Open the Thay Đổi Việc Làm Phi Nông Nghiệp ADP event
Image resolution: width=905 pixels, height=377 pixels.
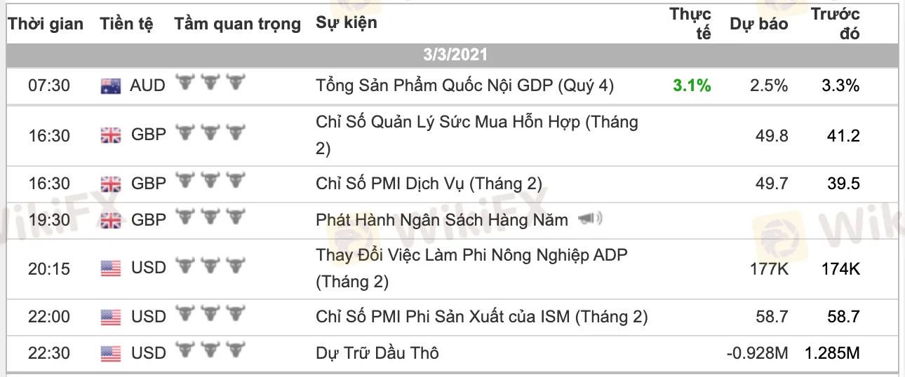471,268
